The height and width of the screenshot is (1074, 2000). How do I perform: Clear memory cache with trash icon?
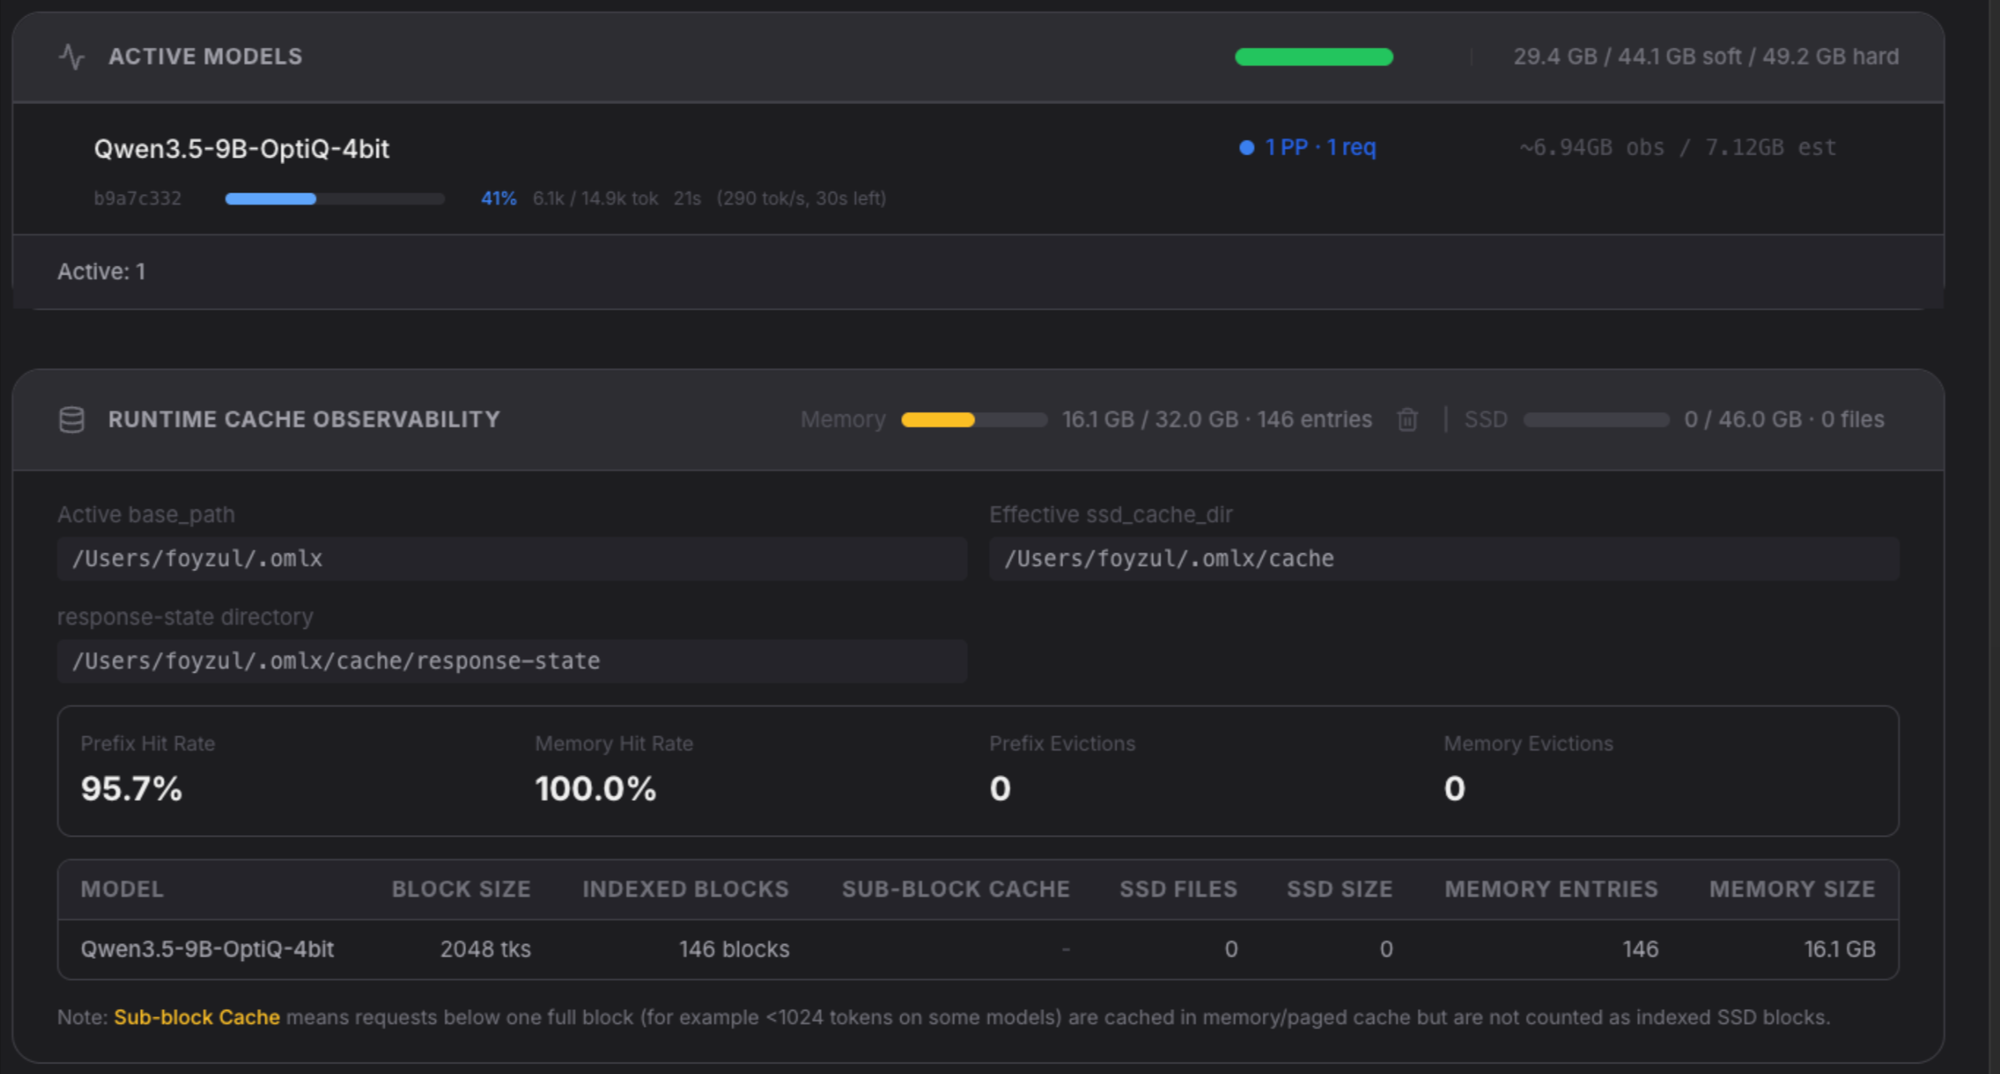1407,419
